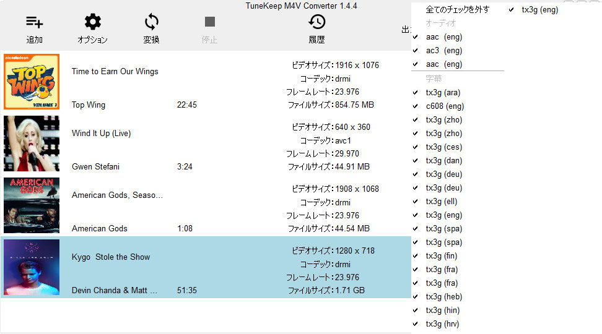Toggle tx3g (heb) subtitle
This screenshot has height=334, width=602.
443,297
